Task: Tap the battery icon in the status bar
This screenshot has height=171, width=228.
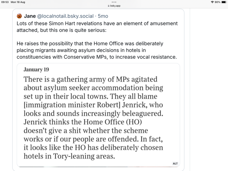Action: pos(225,2)
